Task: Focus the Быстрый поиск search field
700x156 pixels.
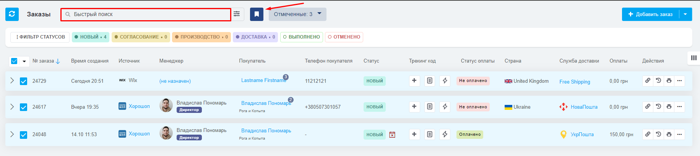Action: pyautogui.click(x=146, y=14)
